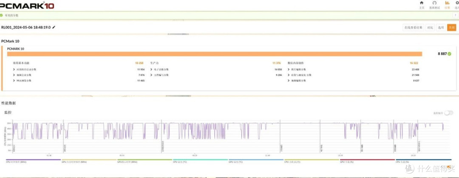Open the top navigation gear settings icon
The image size is (459, 178).
point(457,3)
